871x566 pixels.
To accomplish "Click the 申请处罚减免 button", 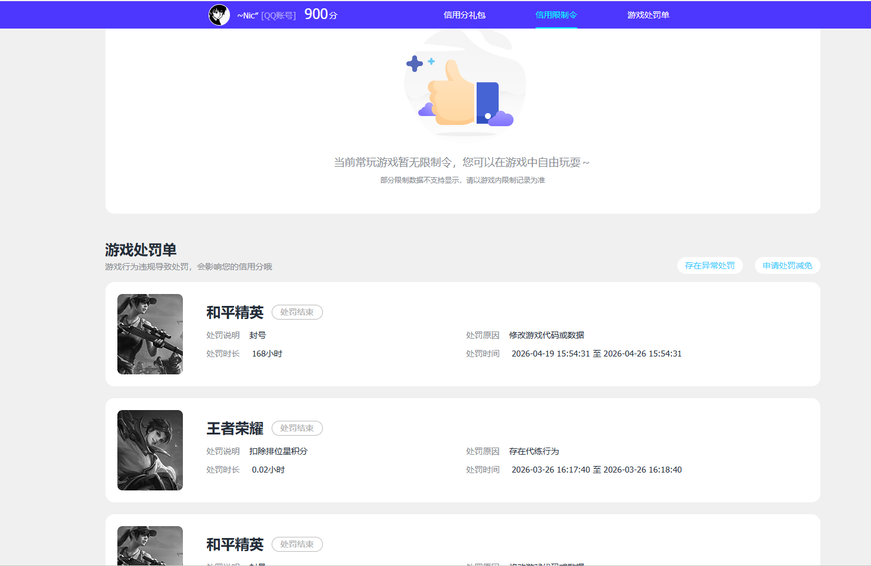I will [x=788, y=265].
